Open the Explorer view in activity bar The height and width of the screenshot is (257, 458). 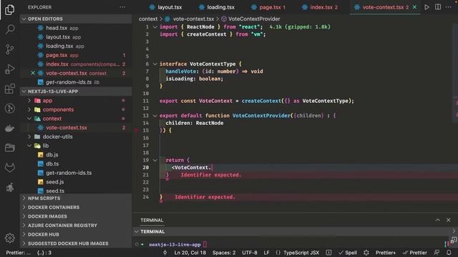pos(9,9)
